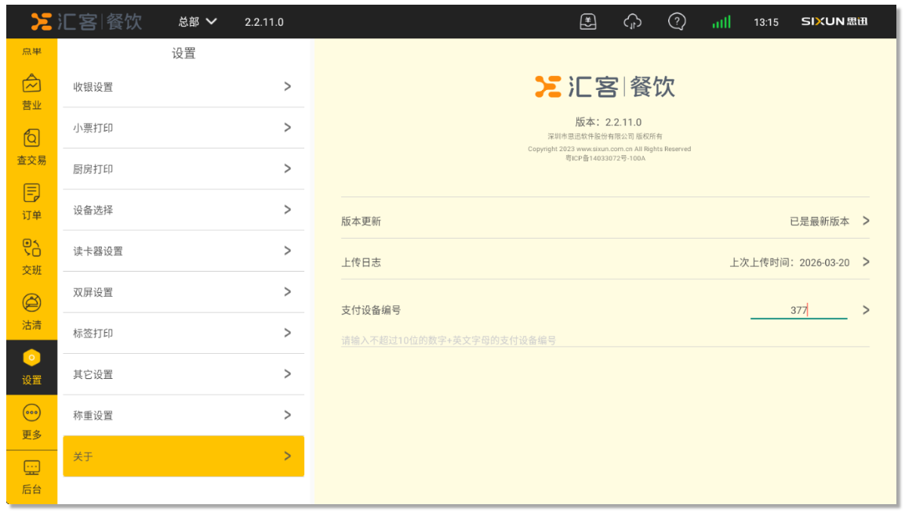The image size is (905, 512).
Task: Select 小票打印 in settings menu
Action: pos(184,128)
